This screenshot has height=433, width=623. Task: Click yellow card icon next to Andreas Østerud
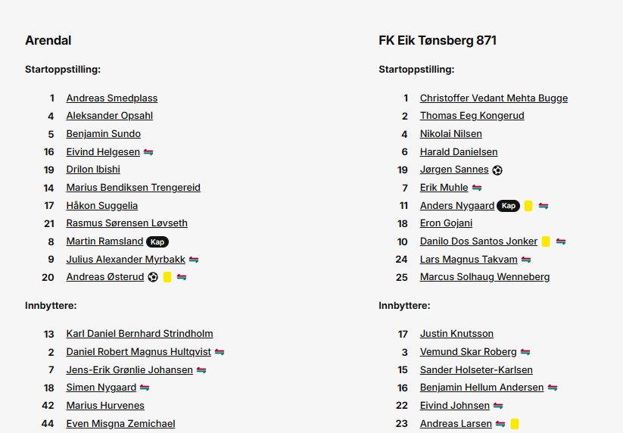[167, 277]
